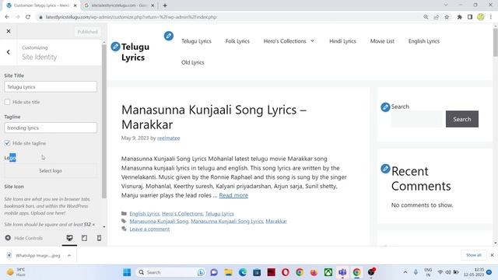Open Microsoft Store from taskbar
This screenshot has height=280, width=498.
pyautogui.click(x=257, y=272)
